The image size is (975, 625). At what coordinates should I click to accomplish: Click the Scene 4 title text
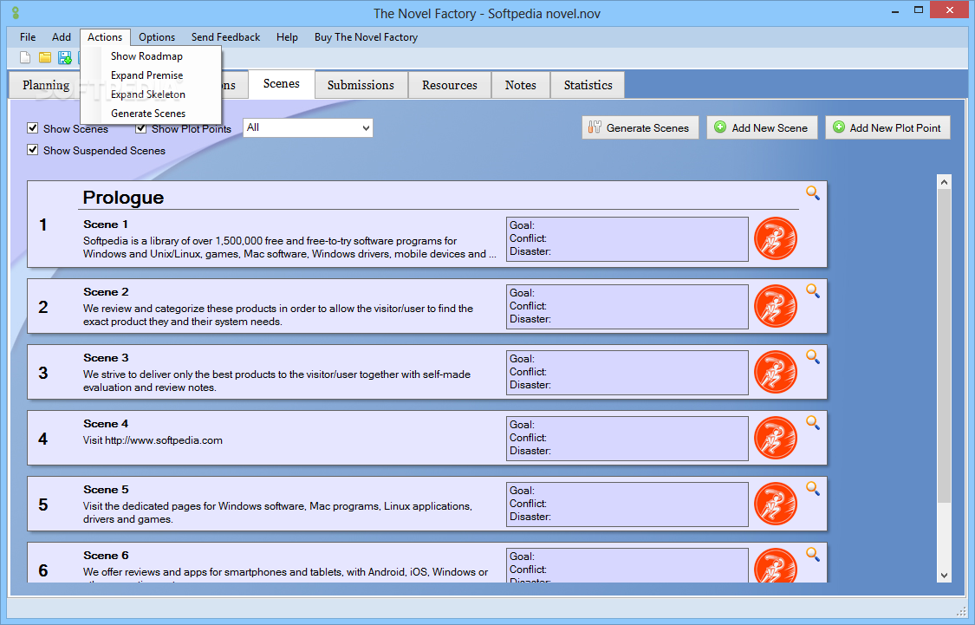[106, 424]
